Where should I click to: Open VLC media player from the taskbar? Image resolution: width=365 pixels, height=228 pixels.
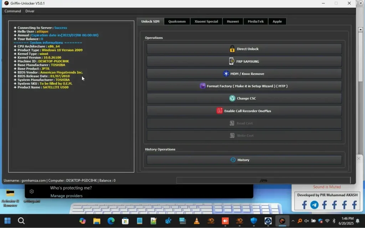coord(196,221)
